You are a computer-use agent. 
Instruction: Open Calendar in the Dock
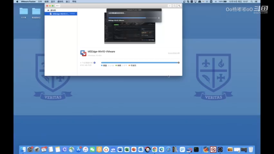44,150
